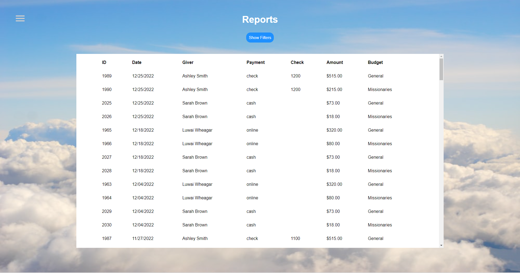Click the $215.00 amount in row 1990
Screen dimensions: 520x273
[x=334, y=89]
